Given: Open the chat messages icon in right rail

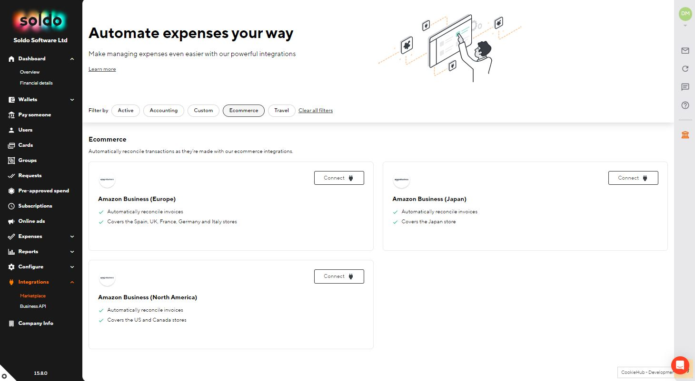Looking at the screenshot, I should [x=685, y=87].
